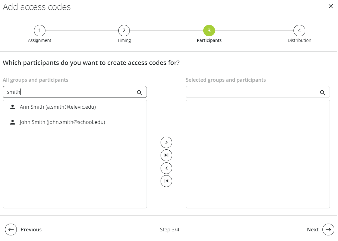338x241 pixels.
Task: Click the Next text button
Action: pyautogui.click(x=312, y=230)
